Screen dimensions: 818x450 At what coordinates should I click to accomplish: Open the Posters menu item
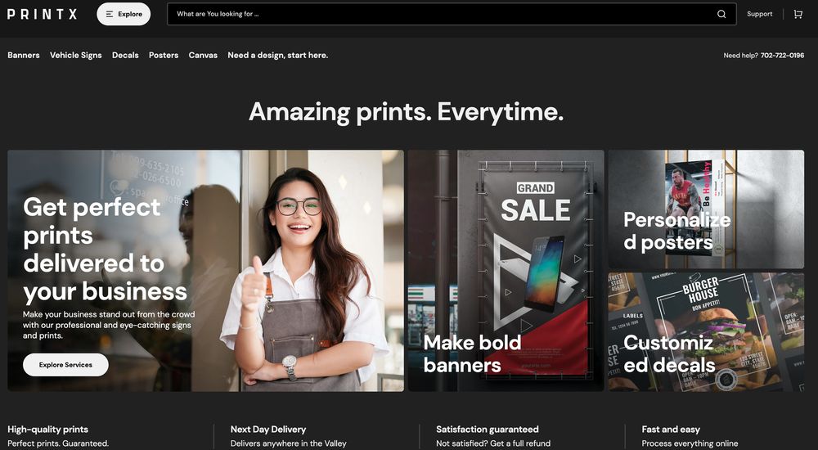pos(164,56)
